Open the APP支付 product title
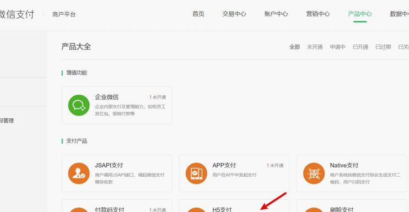The image size is (409, 212). (x=224, y=165)
